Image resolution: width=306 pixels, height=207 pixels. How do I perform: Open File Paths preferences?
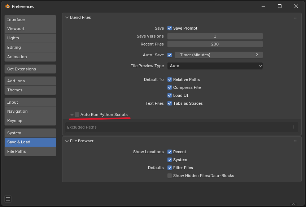[30, 151]
